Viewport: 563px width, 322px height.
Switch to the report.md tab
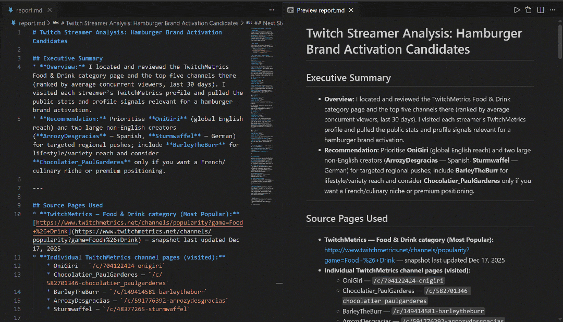(30, 10)
